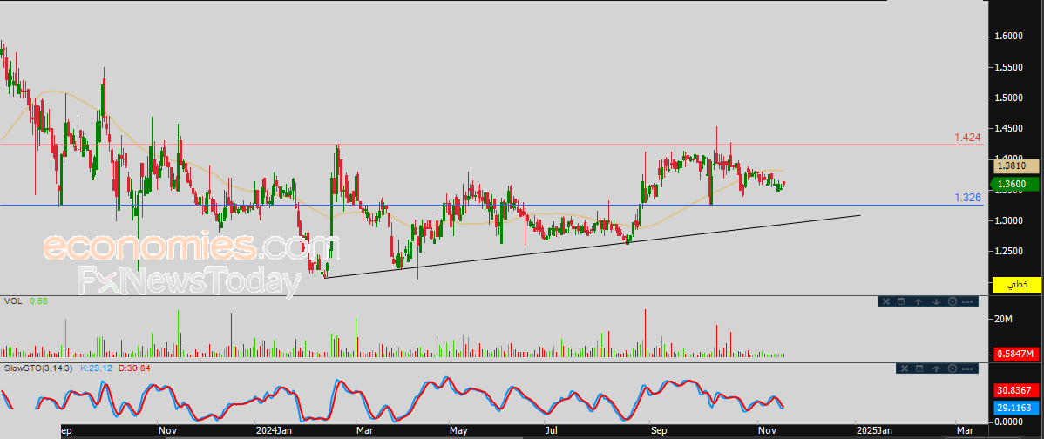Select the blue 1.326 support line label

click(967, 198)
